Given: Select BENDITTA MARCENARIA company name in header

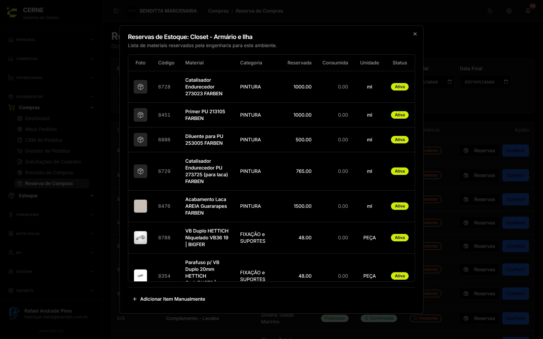Looking at the screenshot, I should point(168,11).
